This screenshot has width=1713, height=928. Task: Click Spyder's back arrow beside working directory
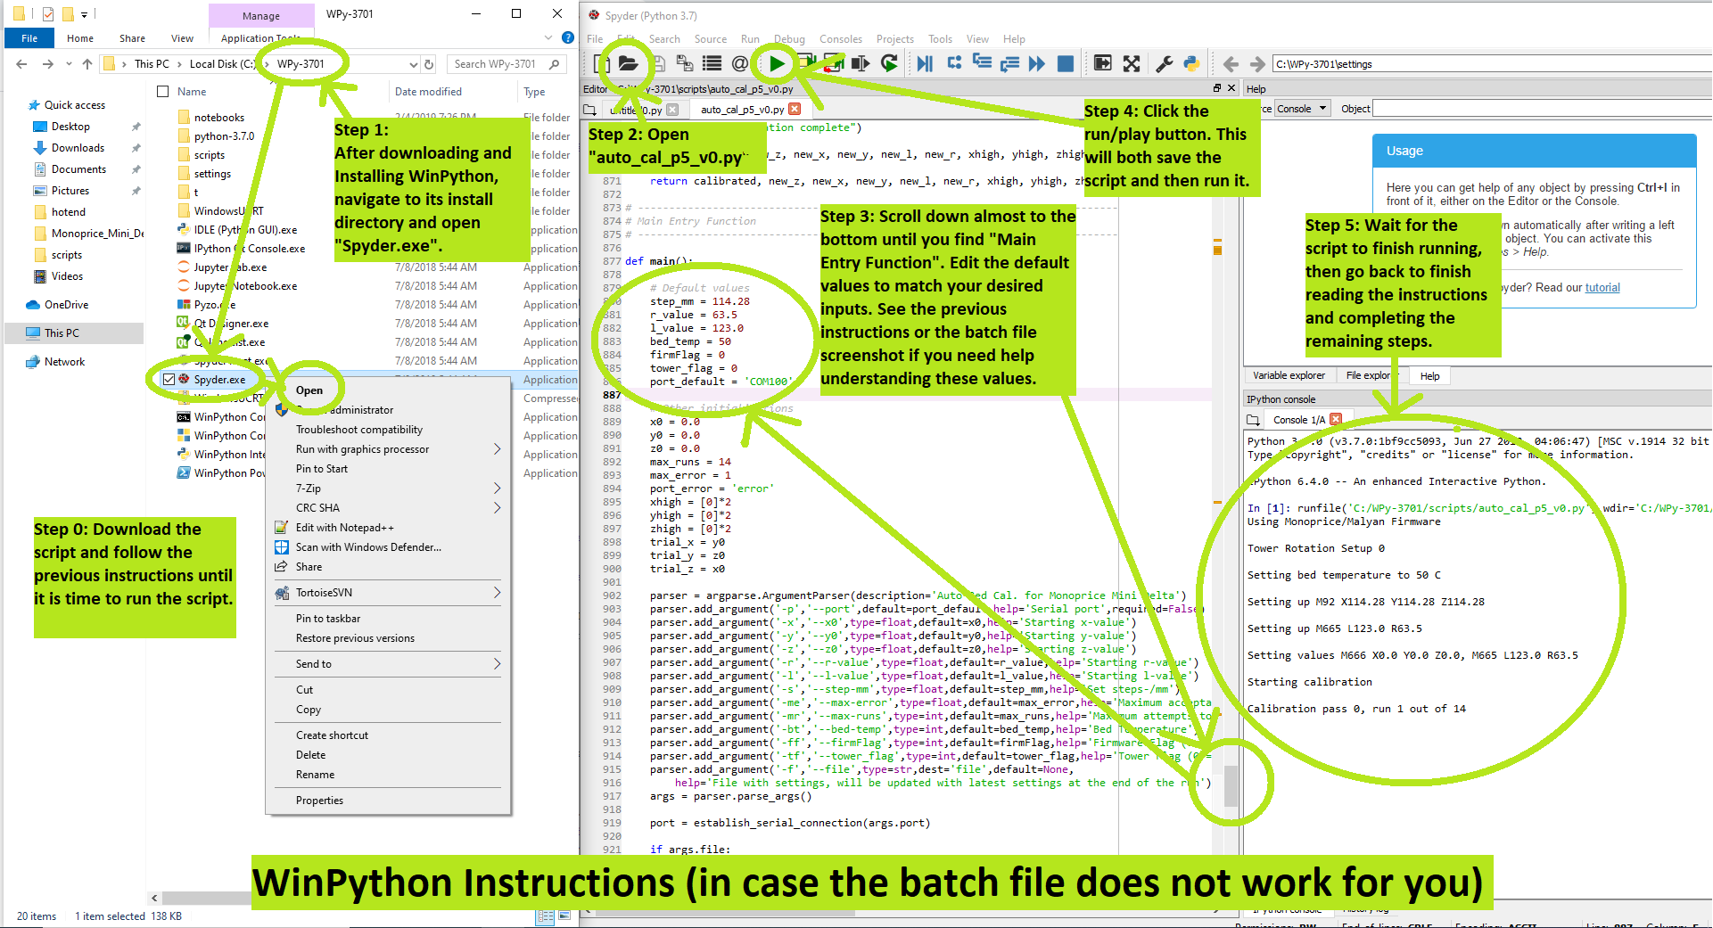[x=1231, y=64]
